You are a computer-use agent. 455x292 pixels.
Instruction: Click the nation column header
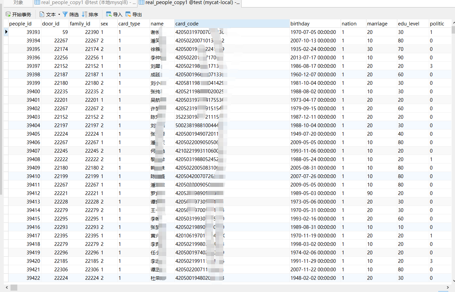353,24
